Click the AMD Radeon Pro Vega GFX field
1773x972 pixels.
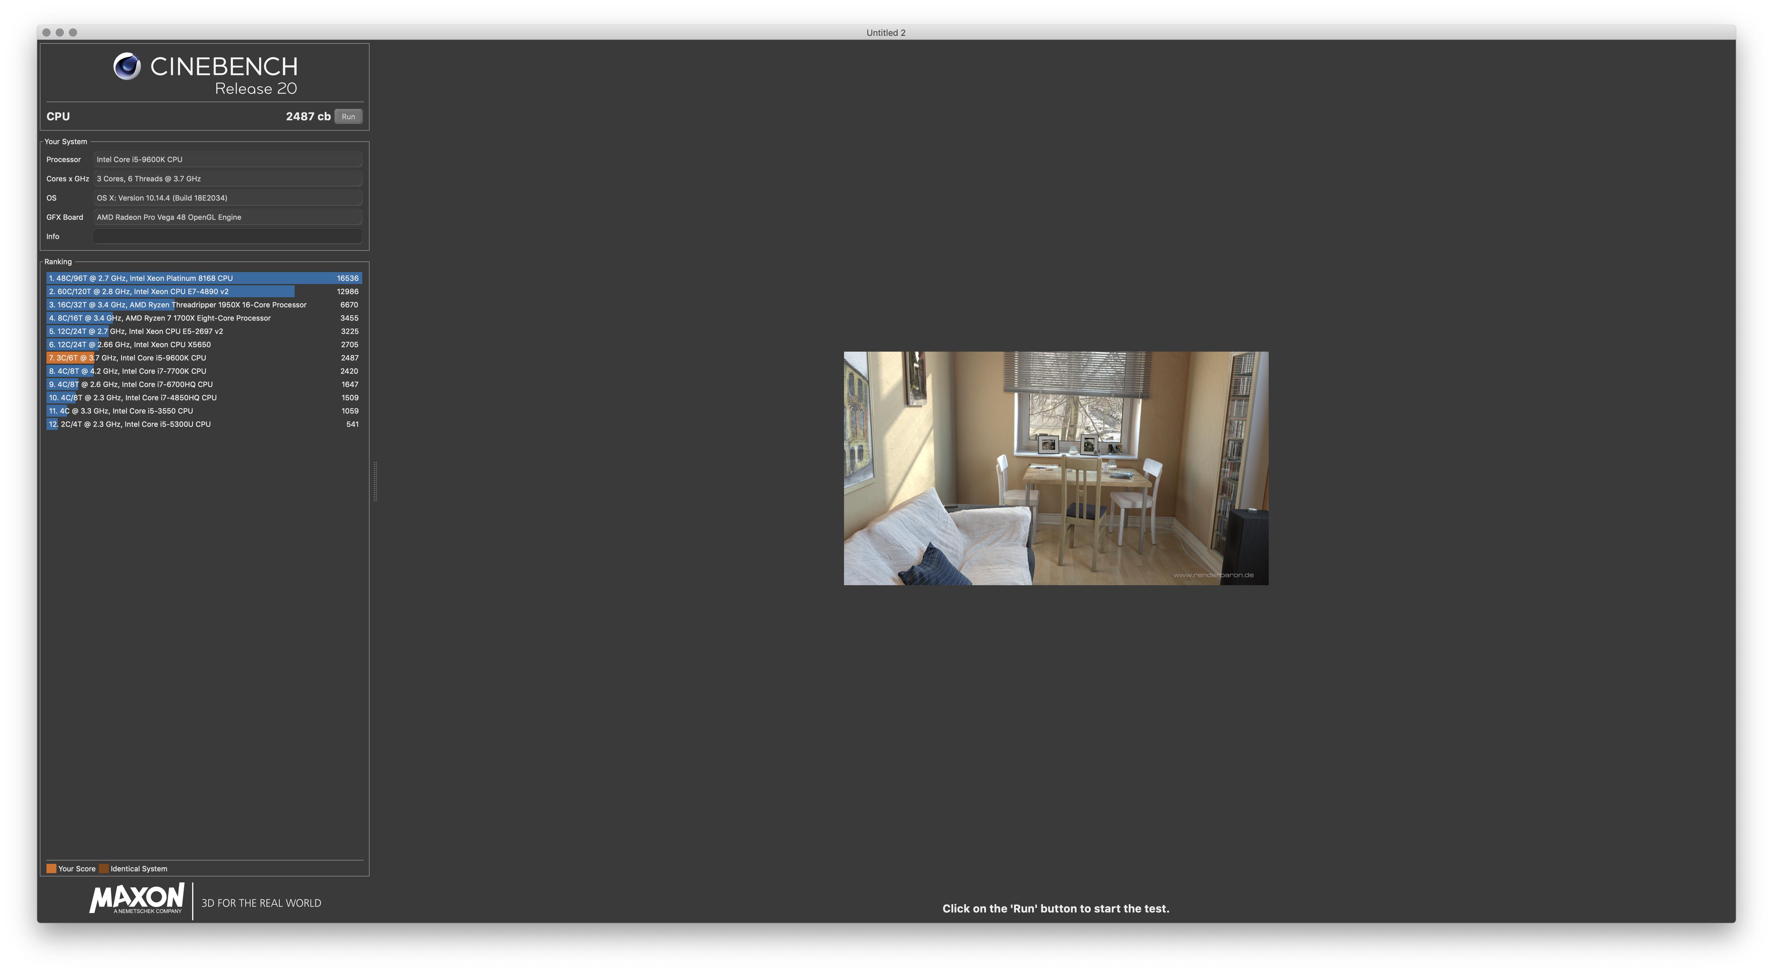click(x=227, y=217)
